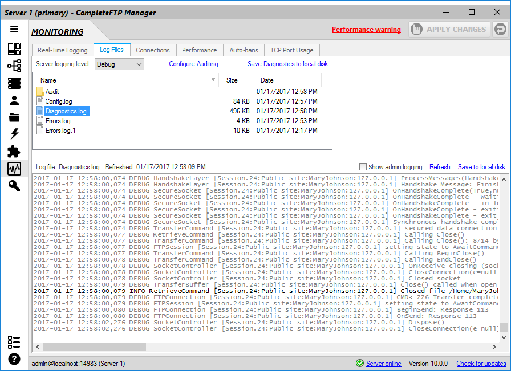Switch to the Real-Time Logging tab
This screenshot has width=511, height=371.
click(63, 50)
